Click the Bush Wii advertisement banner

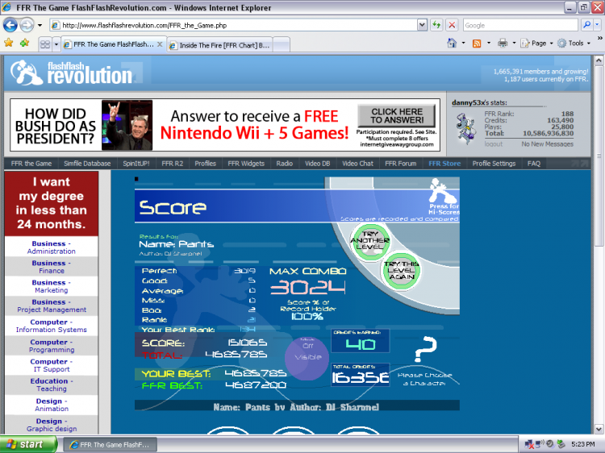pyautogui.click(x=225, y=125)
